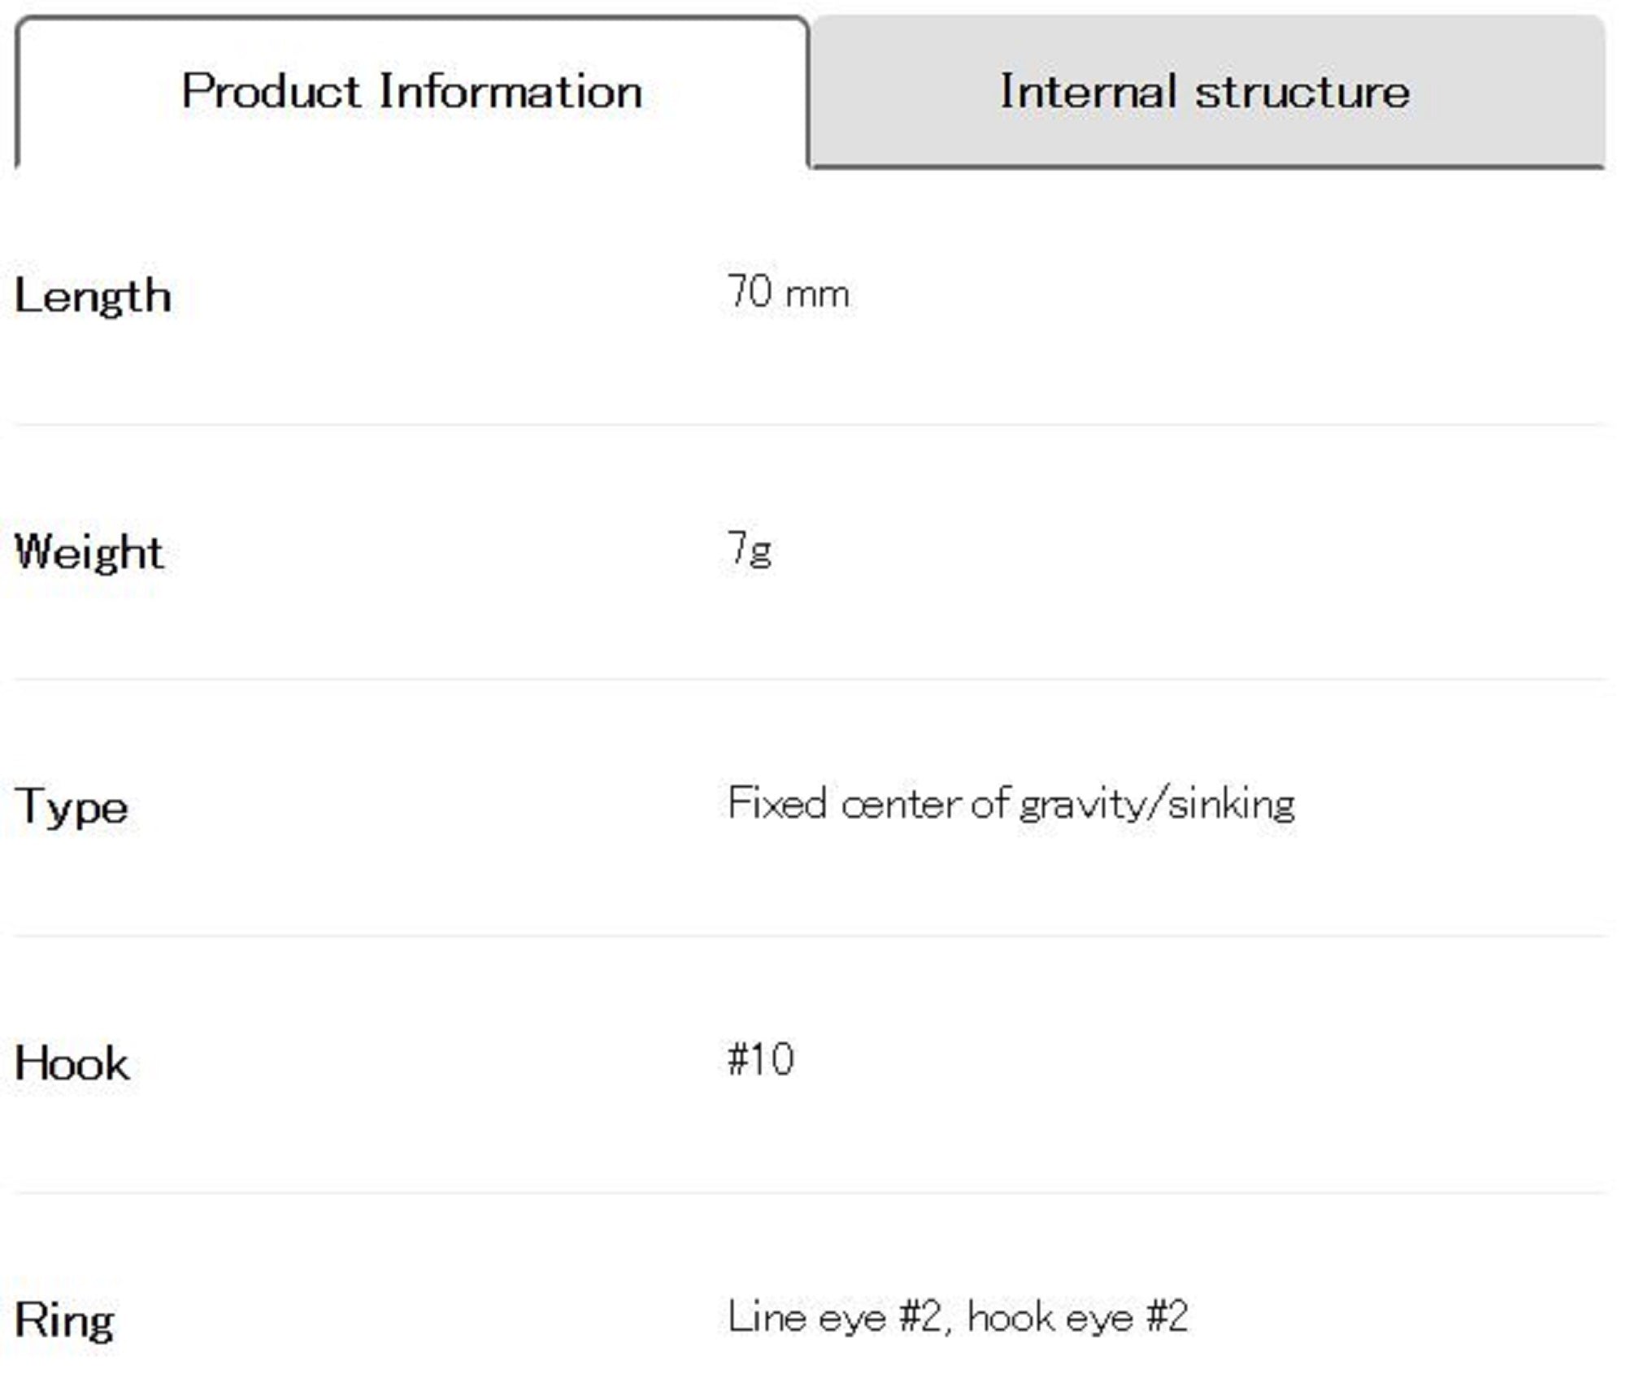Click the Length row label
1626x1391 pixels.
coord(93,295)
